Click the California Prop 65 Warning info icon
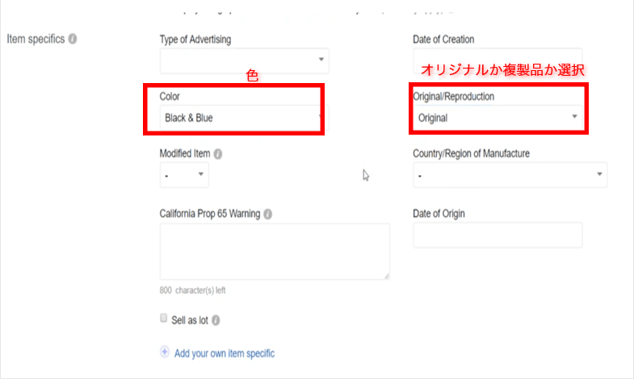The image size is (634, 379). point(267,214)
